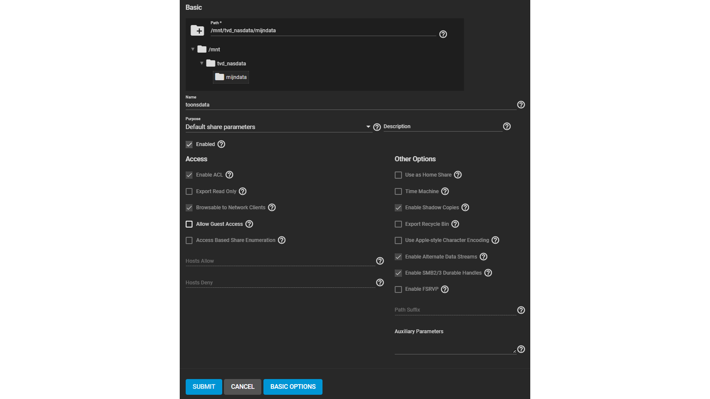Screen dimensions: 710x399
Task: Focus the Description input field
Action: [442, 126]
